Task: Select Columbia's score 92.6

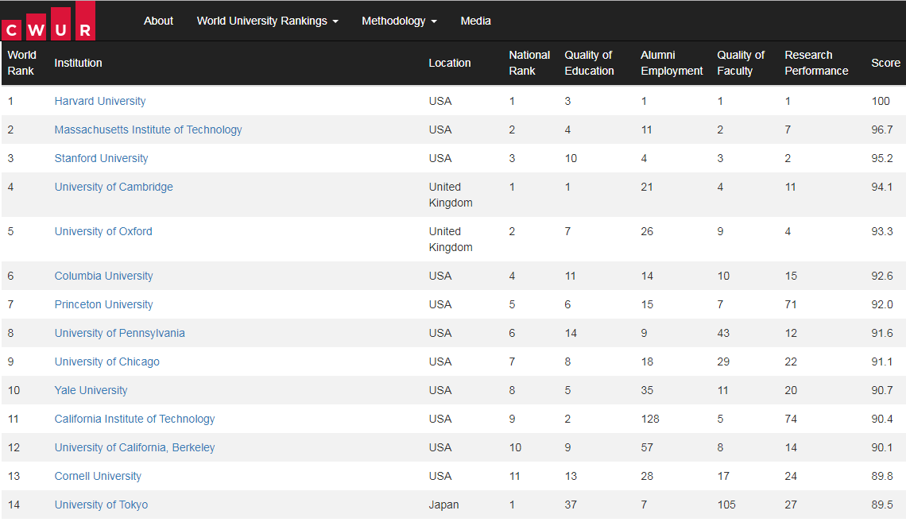Action: pyautogui.click(x=881, y=276)
